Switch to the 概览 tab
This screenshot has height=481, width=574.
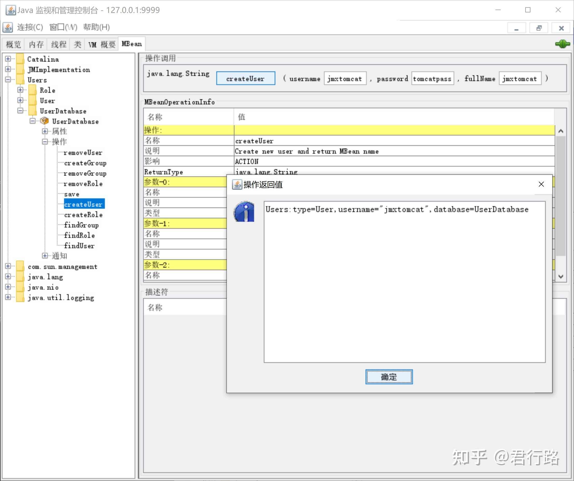[13, 44]
